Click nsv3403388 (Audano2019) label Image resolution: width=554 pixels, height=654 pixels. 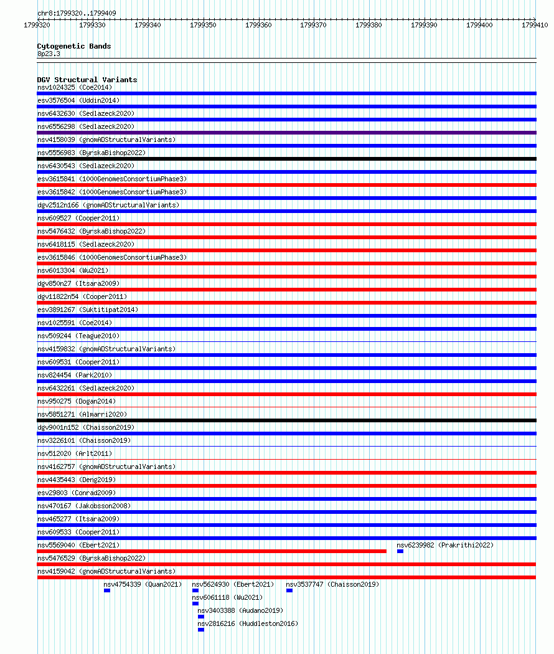click(x=240, y=610)
